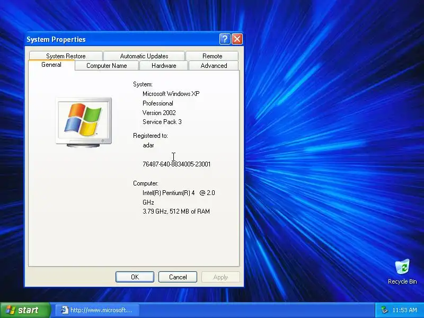424x318 pixels.
Task: Click the help question mark button
Action: [225, 39]
